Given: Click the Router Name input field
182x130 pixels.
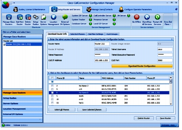Looking at the screenshot, I should pyautogui.click(x=102, y=44).
